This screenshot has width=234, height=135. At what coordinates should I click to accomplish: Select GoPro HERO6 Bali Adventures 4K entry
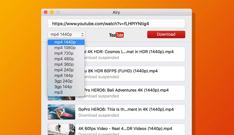(135, 93)
